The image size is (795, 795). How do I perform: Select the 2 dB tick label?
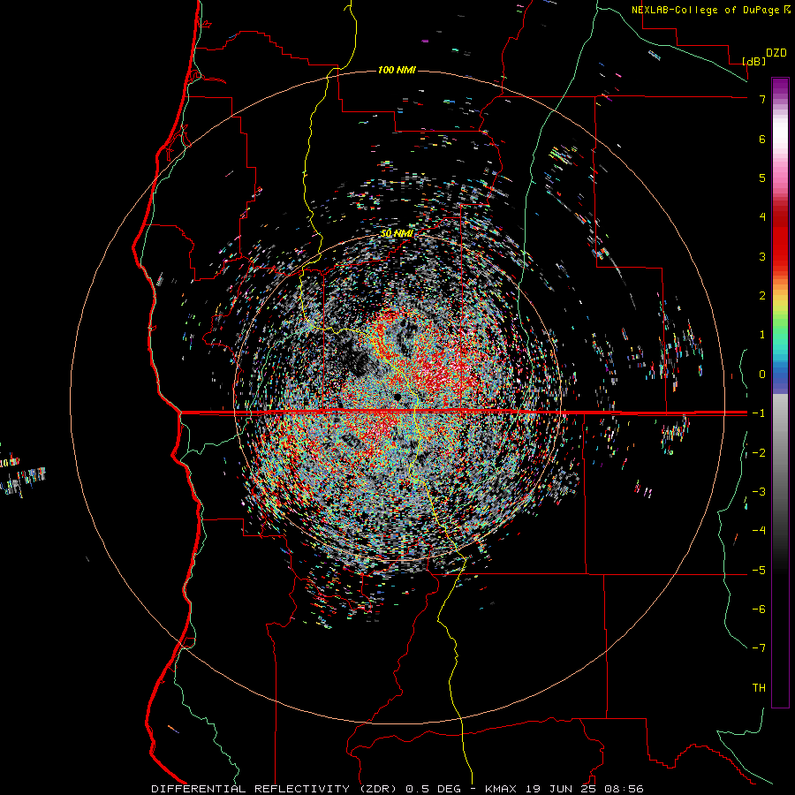[x=762, y=296]
